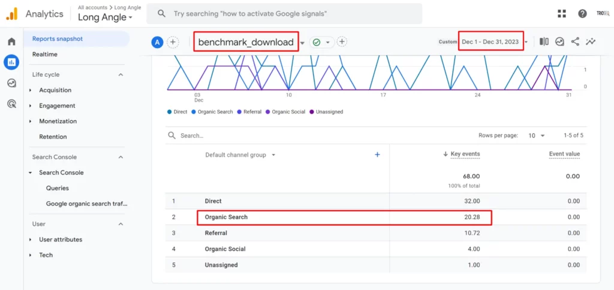
Task: Go to Home in left rail
Action: coord(12,41)
